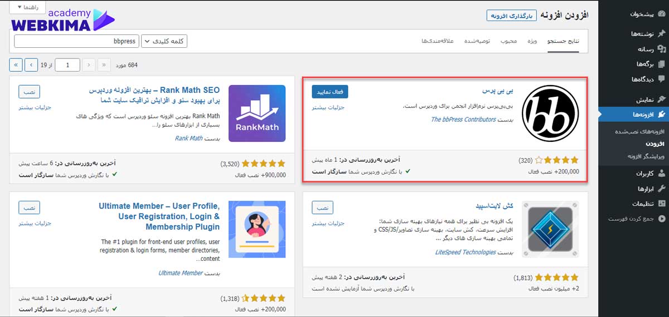Viewport: 669px width, 317px height.
Task: Open the Dashboard (پیشخوان) sidebar icon
Action: 661,14
